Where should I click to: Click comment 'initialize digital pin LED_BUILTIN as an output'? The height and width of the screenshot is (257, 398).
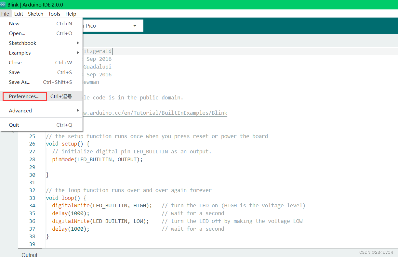coord(132,152)
